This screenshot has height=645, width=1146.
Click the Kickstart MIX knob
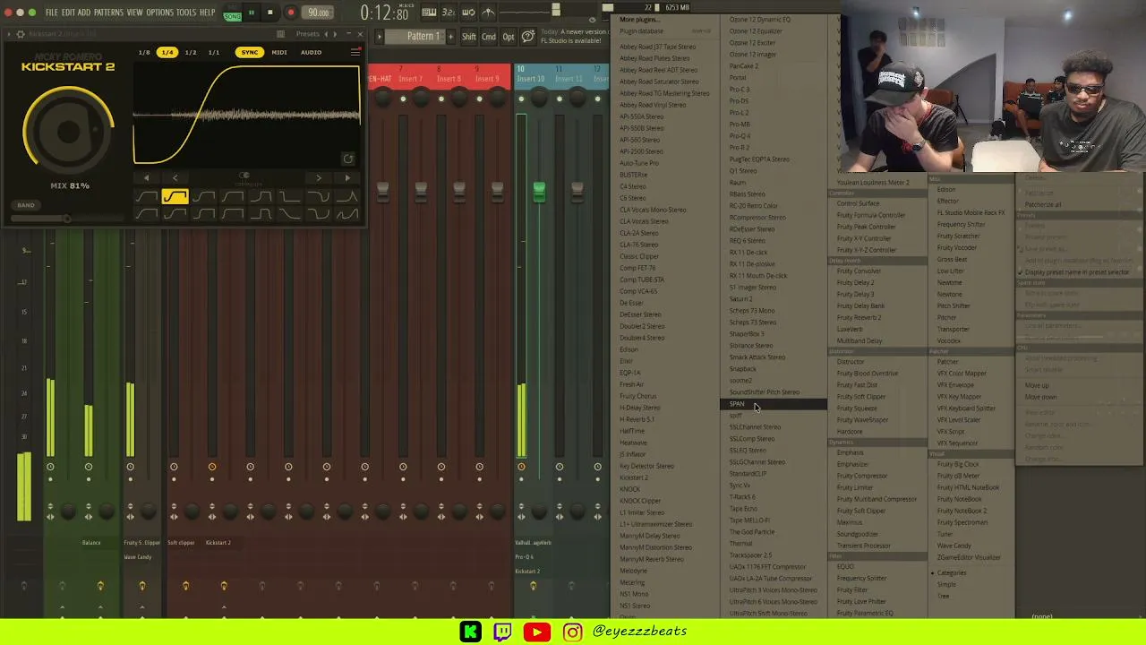[x=69, y=132]
